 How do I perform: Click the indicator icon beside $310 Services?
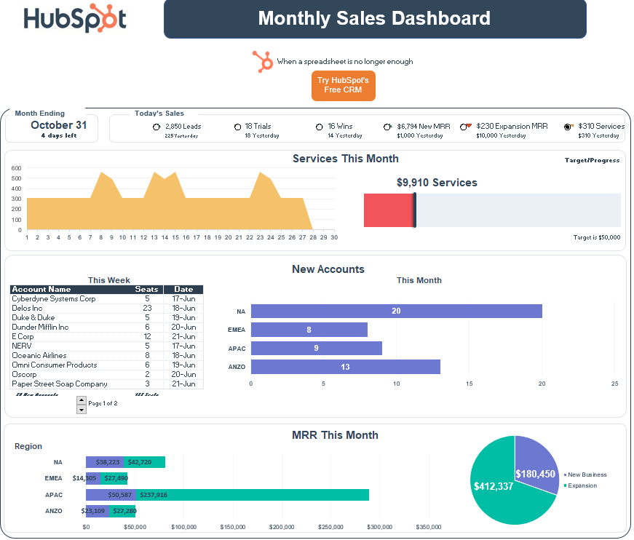click(x=568, y=127)
